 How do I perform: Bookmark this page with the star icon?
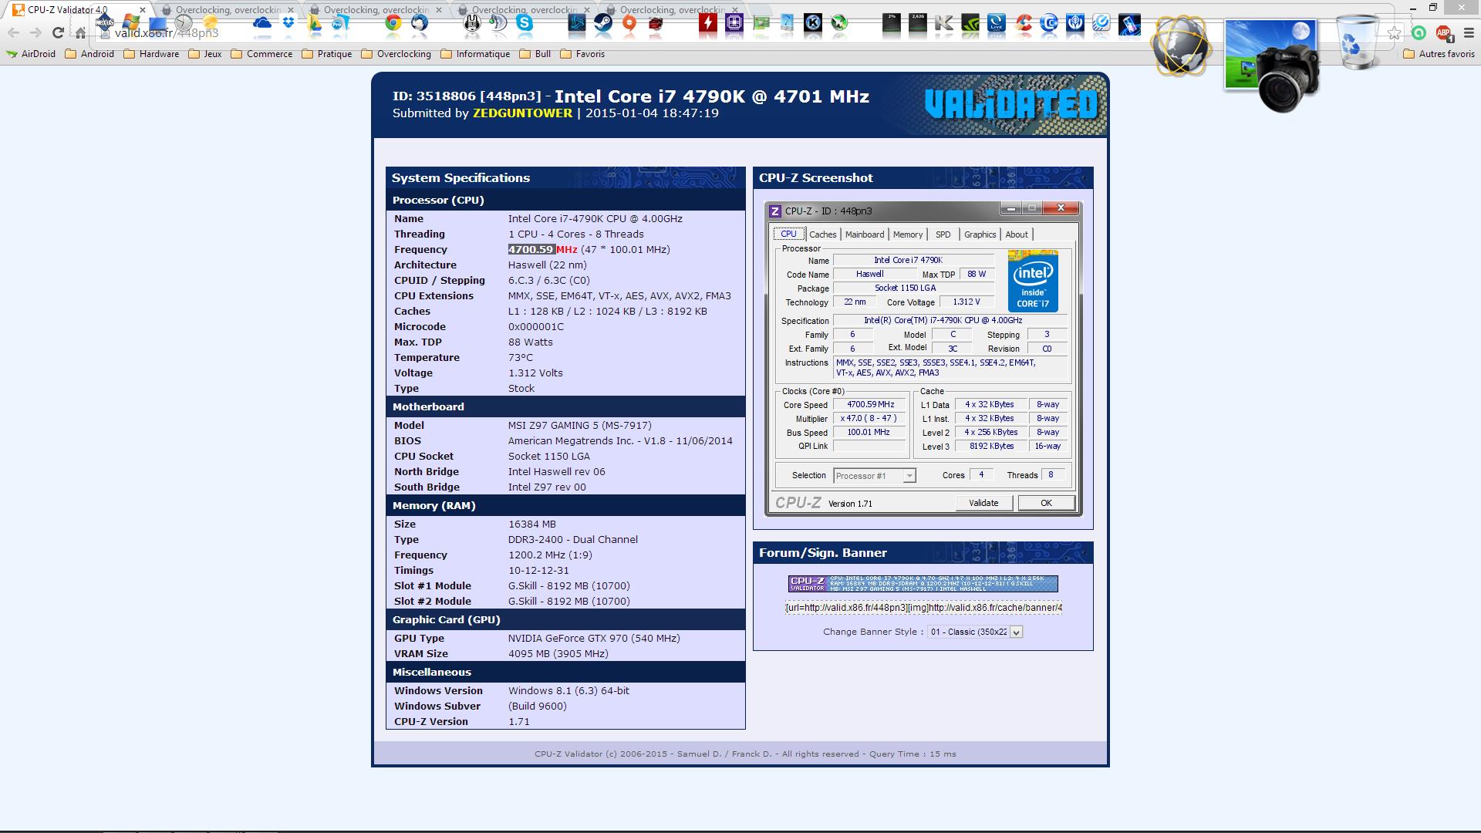coord(1394,33)
